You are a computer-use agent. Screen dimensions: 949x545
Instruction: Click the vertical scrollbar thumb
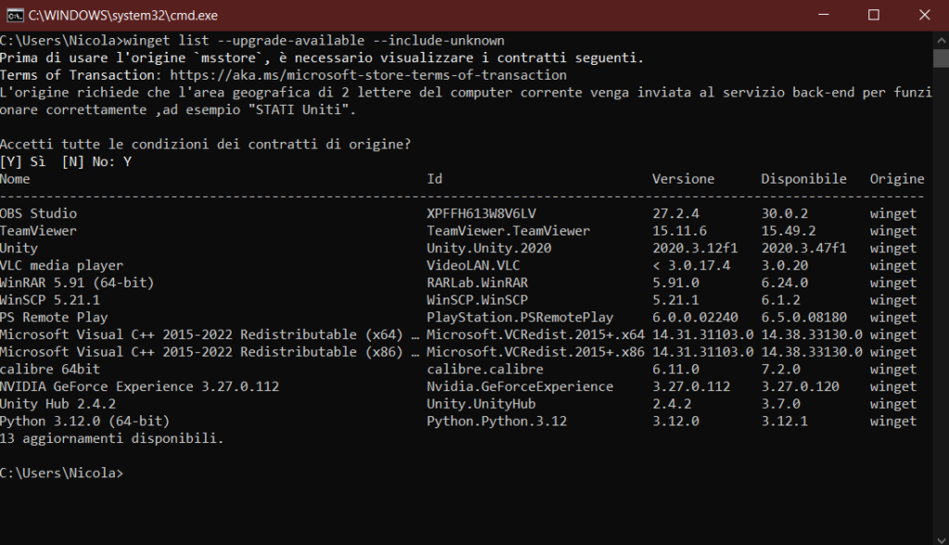(942, 58)
